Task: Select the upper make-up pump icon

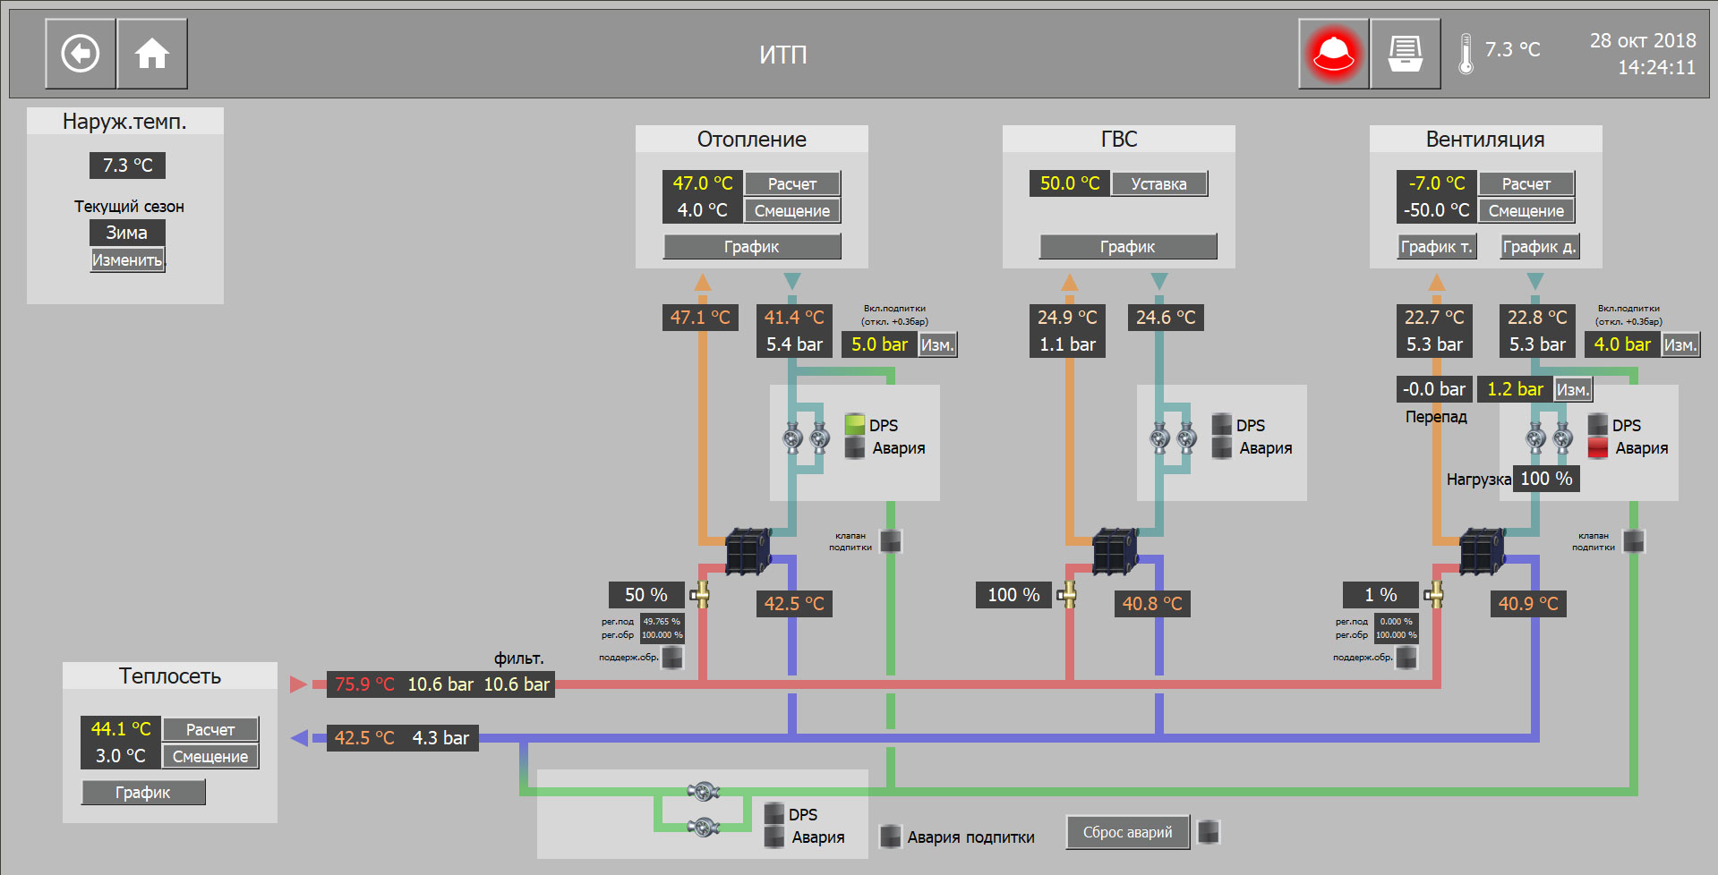Action: (704, 791)
